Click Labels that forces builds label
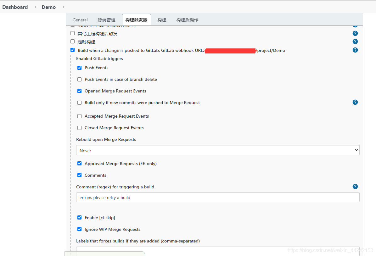Screen dimensions: 376x256 point(138,241)
